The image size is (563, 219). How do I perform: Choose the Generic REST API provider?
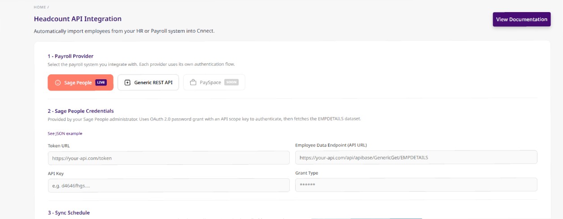pyautogui.click(x=148, y=82)
